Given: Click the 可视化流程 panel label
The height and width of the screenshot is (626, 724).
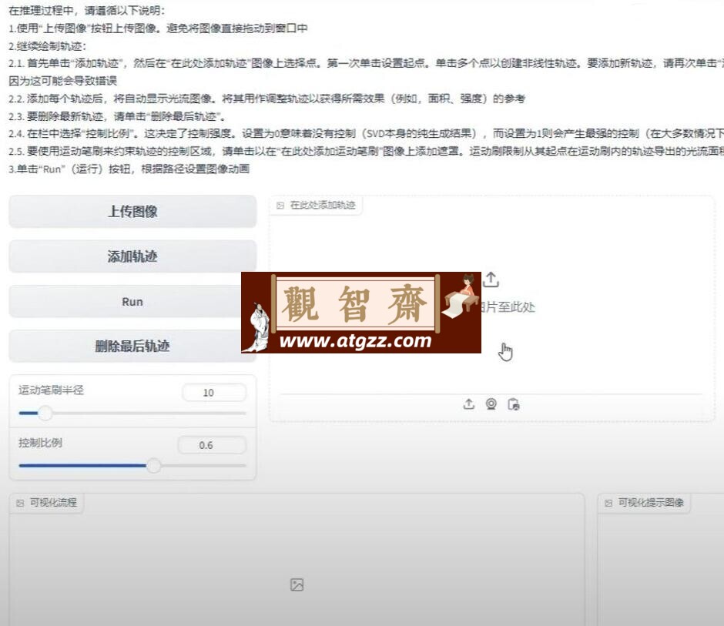Looking at the screenshot, I should (x=54, y=502).
